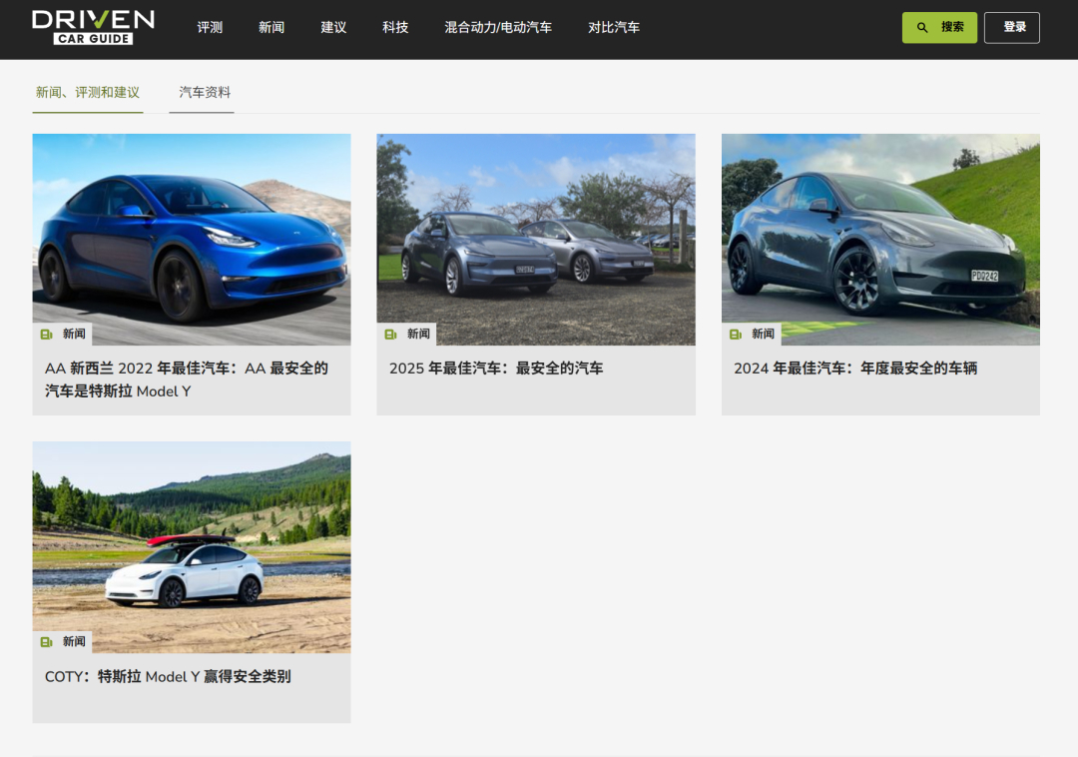
Task: Open the white Tesla with kayak thumbnail
Action: point(191,547)
